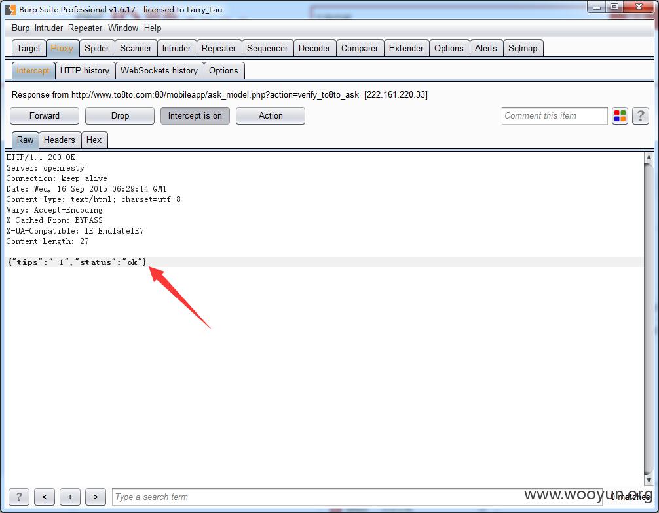
Task: Switch to the Target tab
Action: pos(29,49)
